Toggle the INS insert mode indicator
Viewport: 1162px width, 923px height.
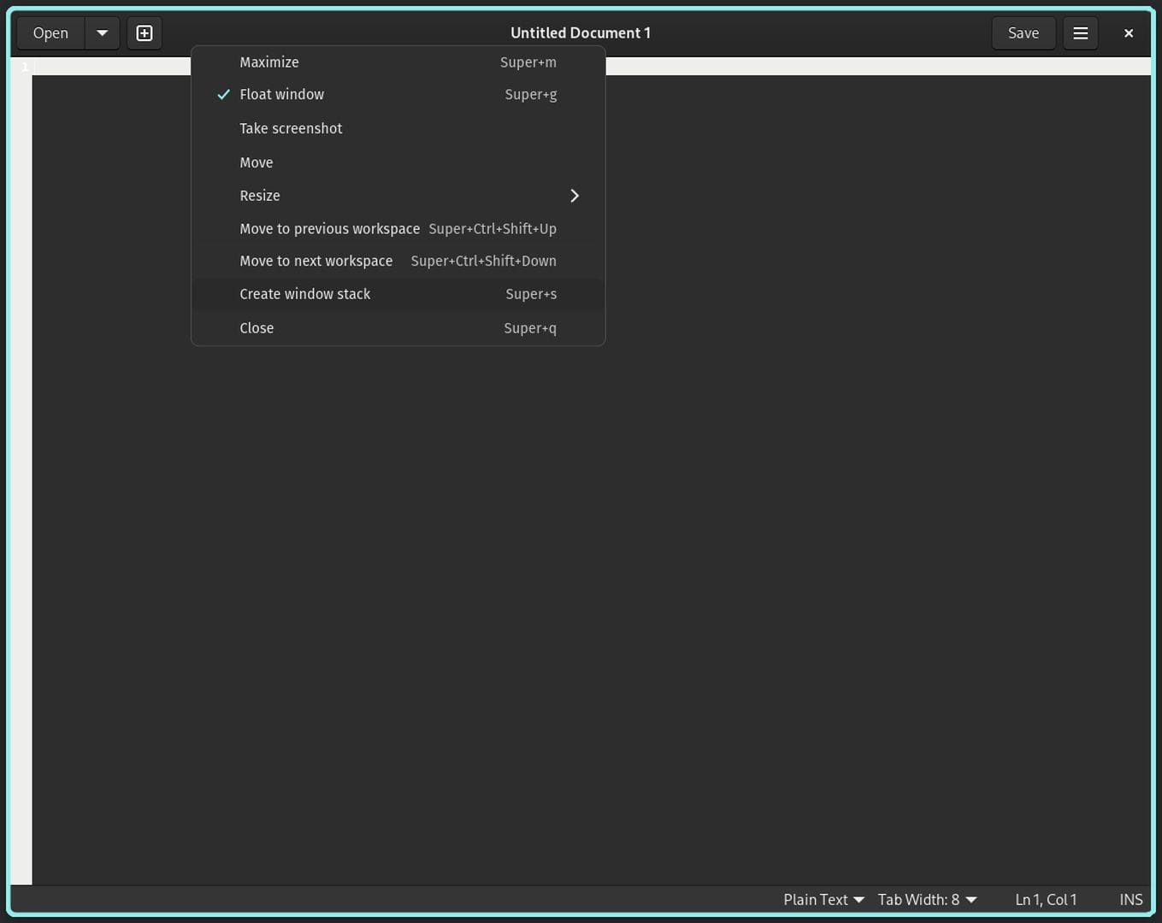coord(1130,899)
